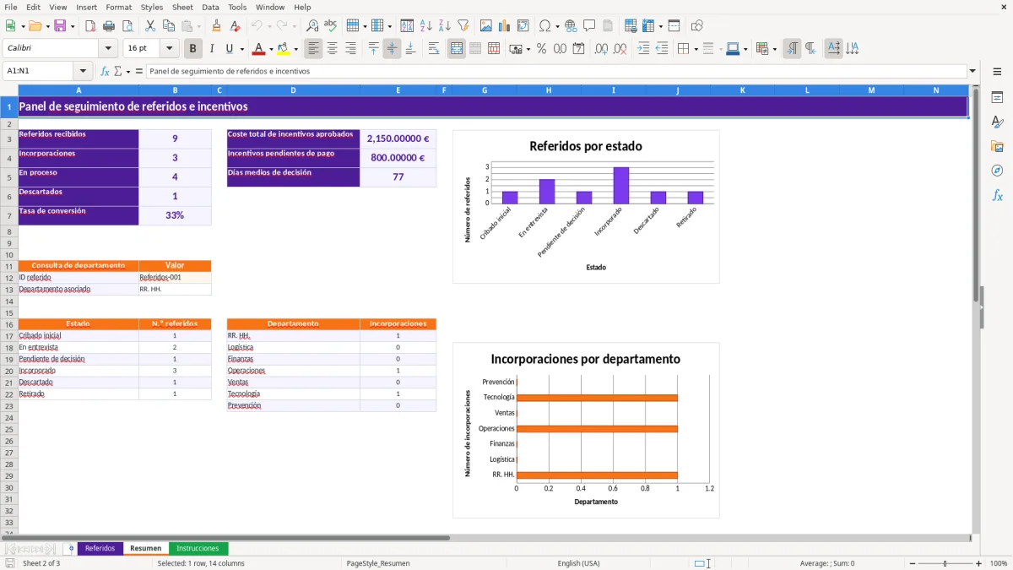1013x570 pixels.
Task: Click Increase Indent icon
Action: pyautogui.click(x=643, y=49)
